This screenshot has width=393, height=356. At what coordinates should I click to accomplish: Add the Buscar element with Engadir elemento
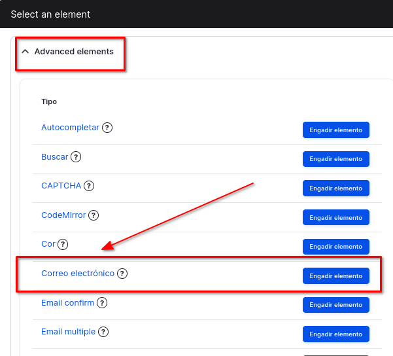(335, 159)
